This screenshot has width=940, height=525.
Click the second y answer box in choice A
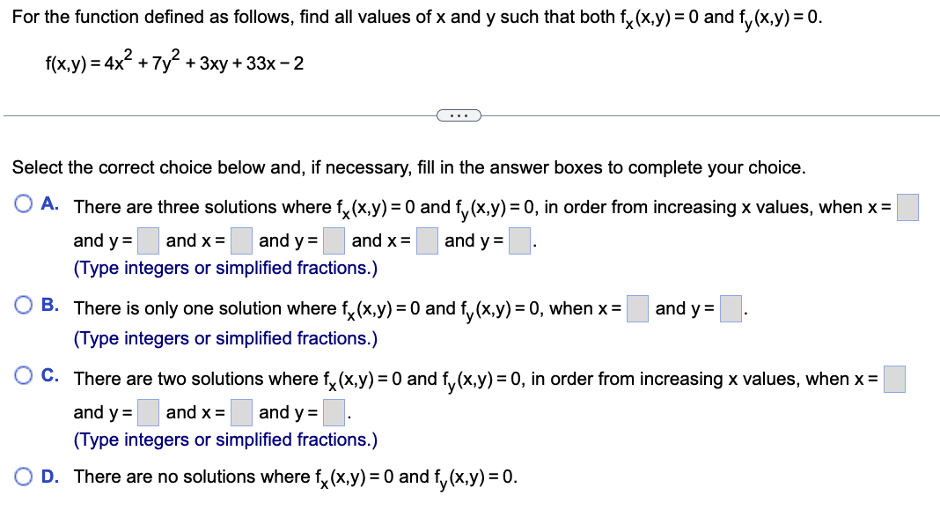pyautogui.click(x=334, y=239)
